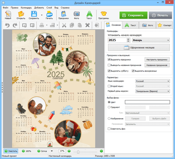Click the Печать printer icon in toolbar
This screenshot has width=175, height=159.
(x=49, y=14)
